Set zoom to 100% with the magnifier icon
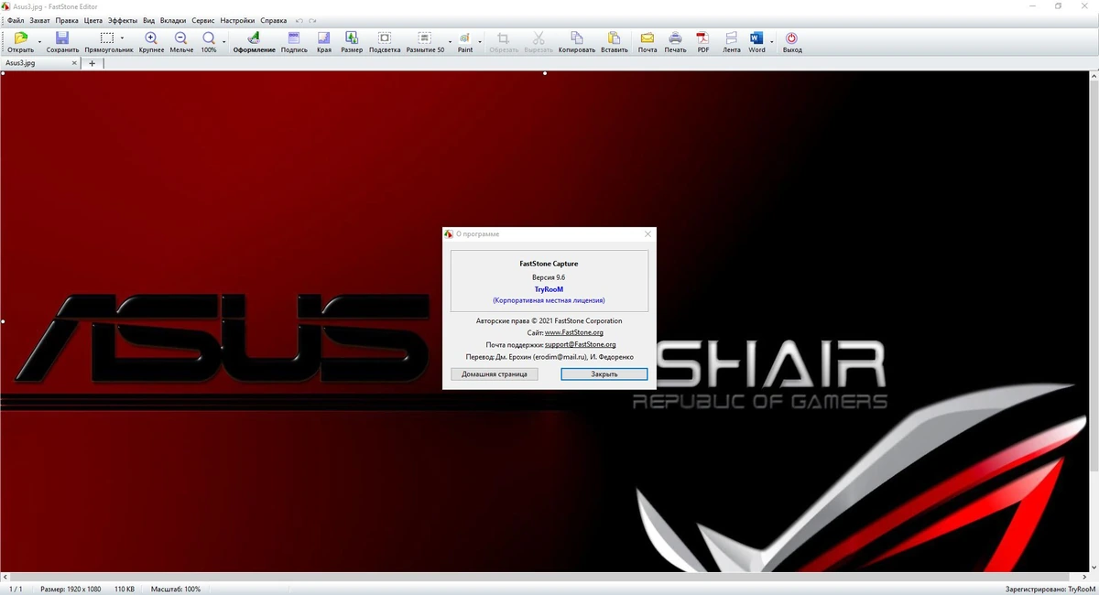Viewport: 1099px width, 595px height. [x=209, y=38]
